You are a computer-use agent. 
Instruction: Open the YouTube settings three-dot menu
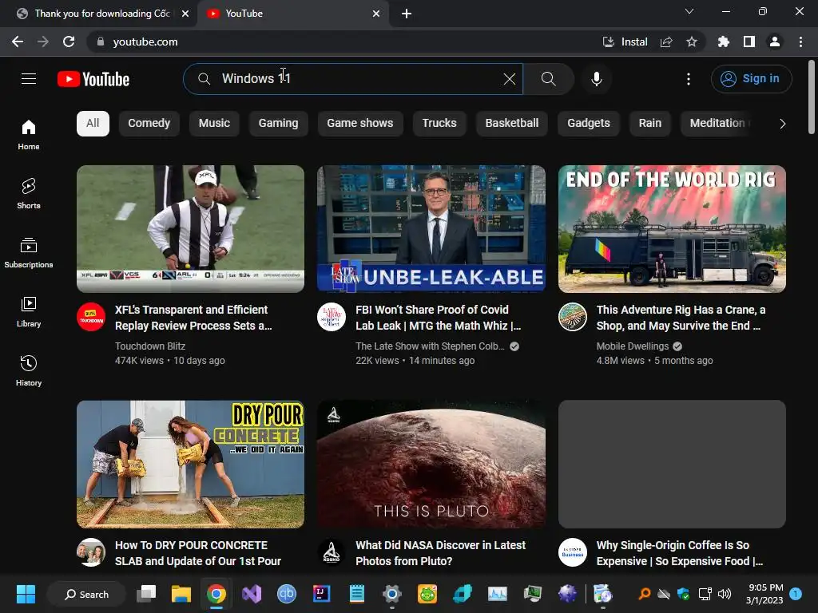click(x=688, y=79)
